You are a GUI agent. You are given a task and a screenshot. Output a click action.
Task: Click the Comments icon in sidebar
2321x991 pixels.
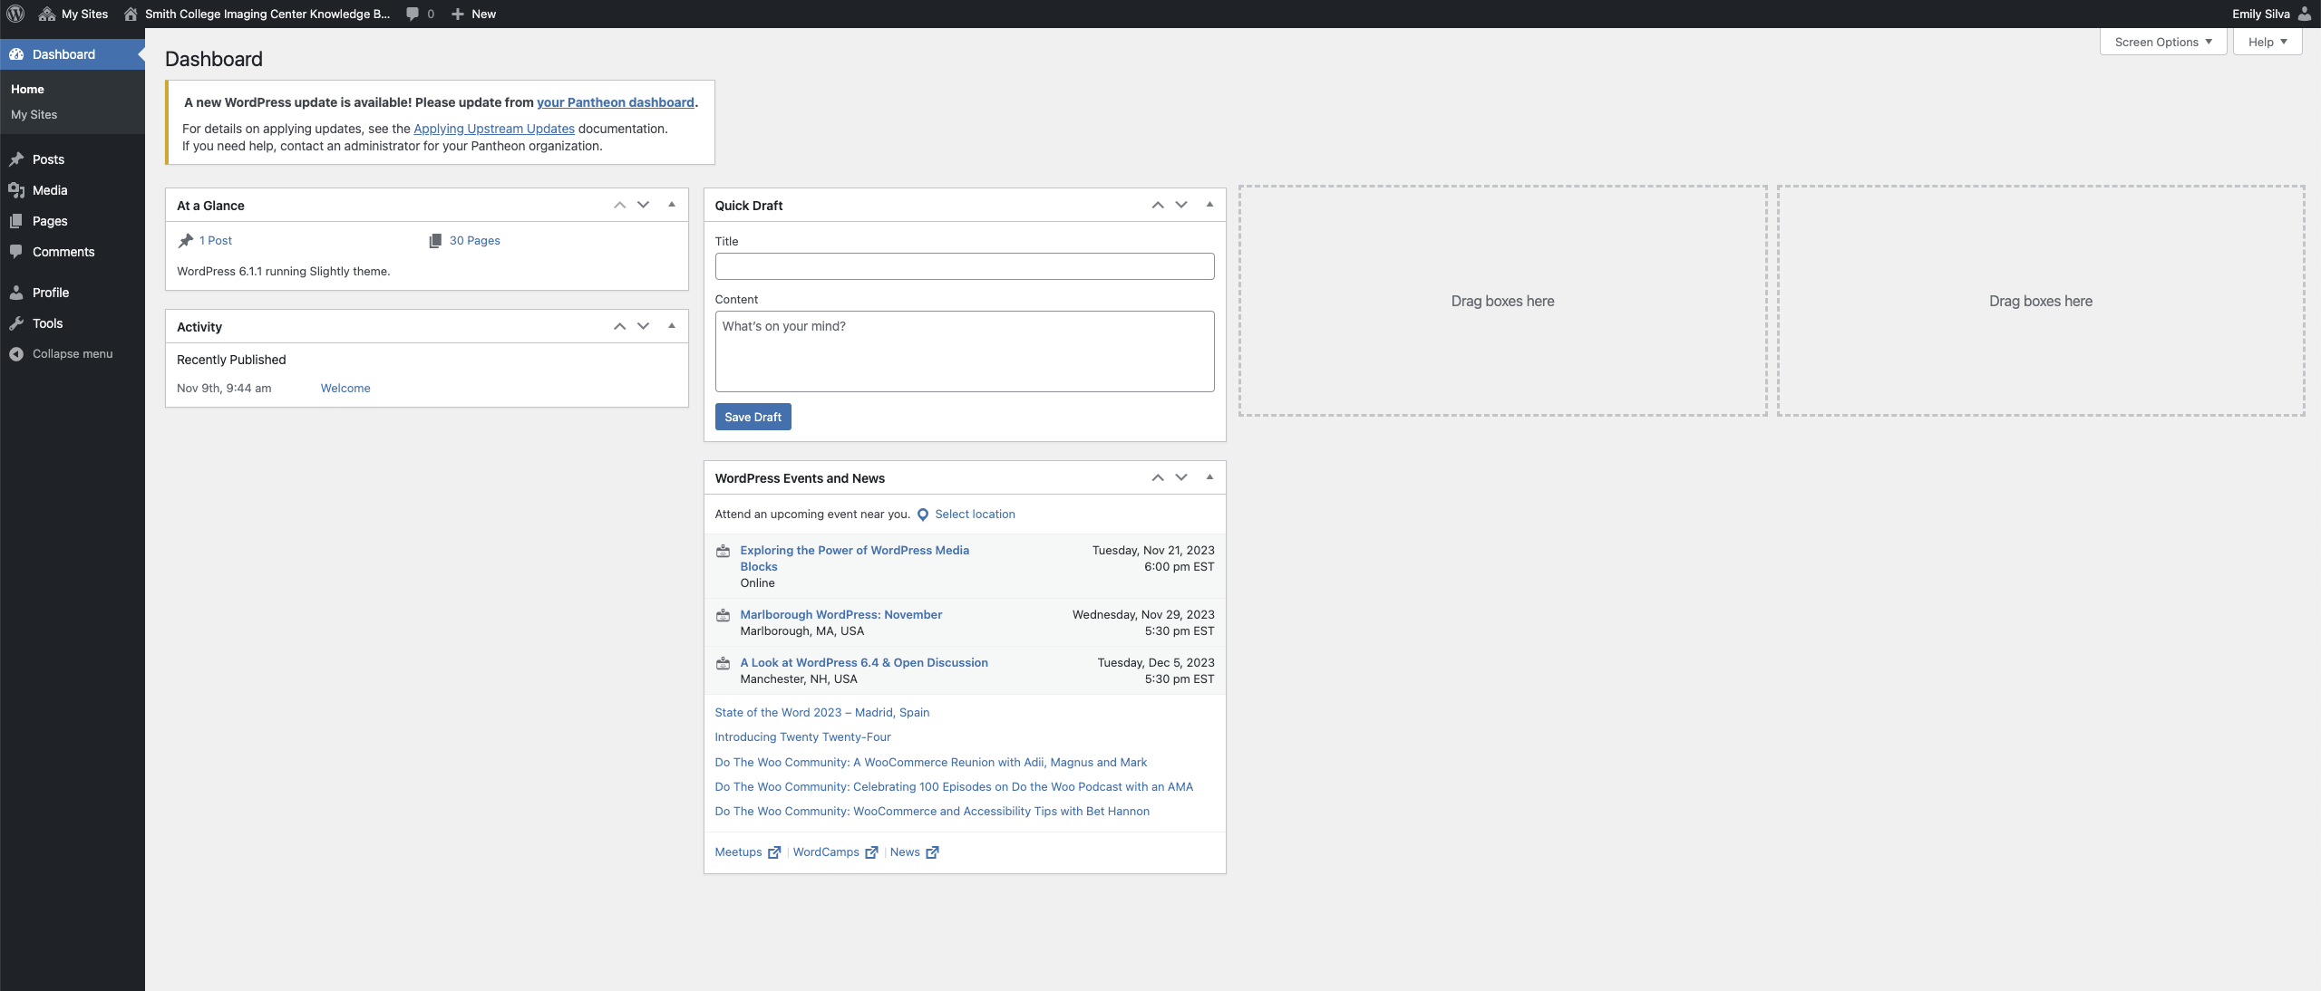16,252
